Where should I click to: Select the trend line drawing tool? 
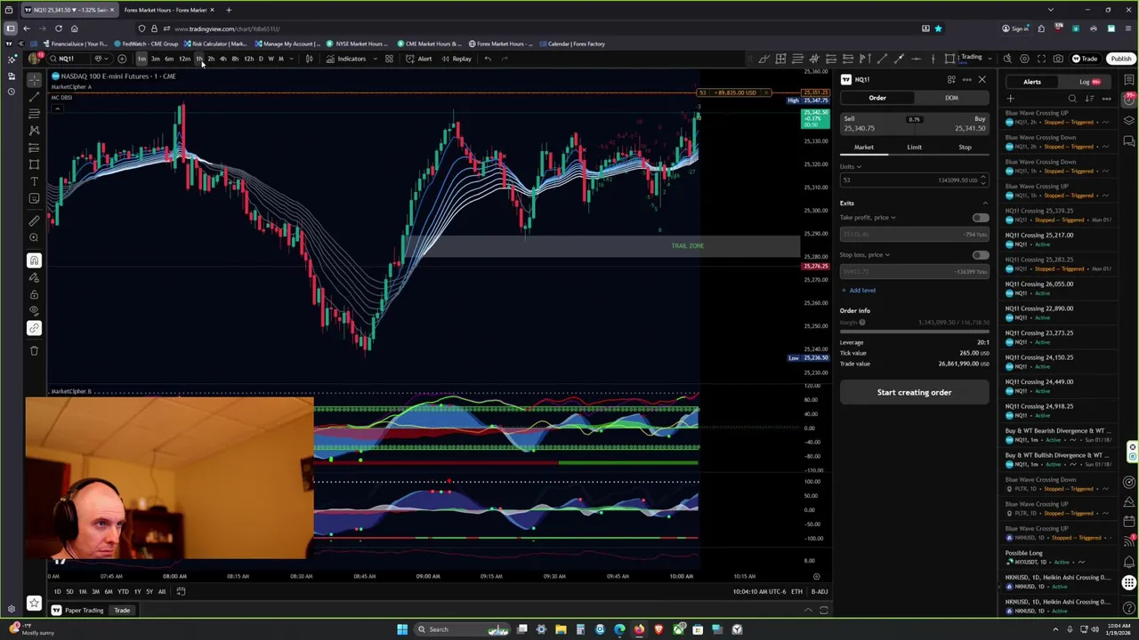click(34, 96)
